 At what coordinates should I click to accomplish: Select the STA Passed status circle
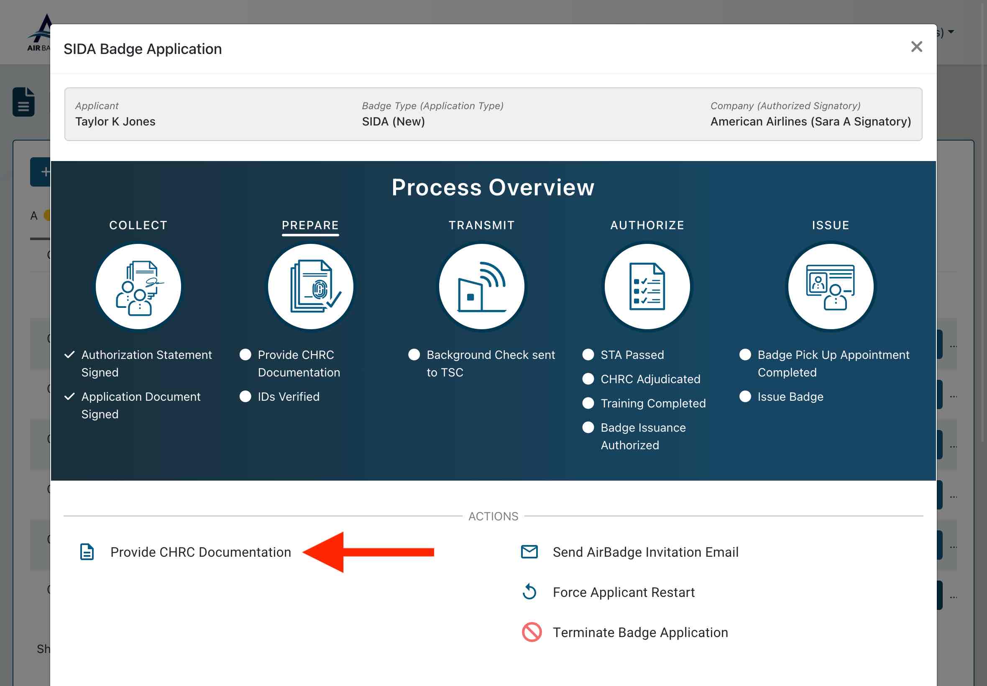pos(588,355)
